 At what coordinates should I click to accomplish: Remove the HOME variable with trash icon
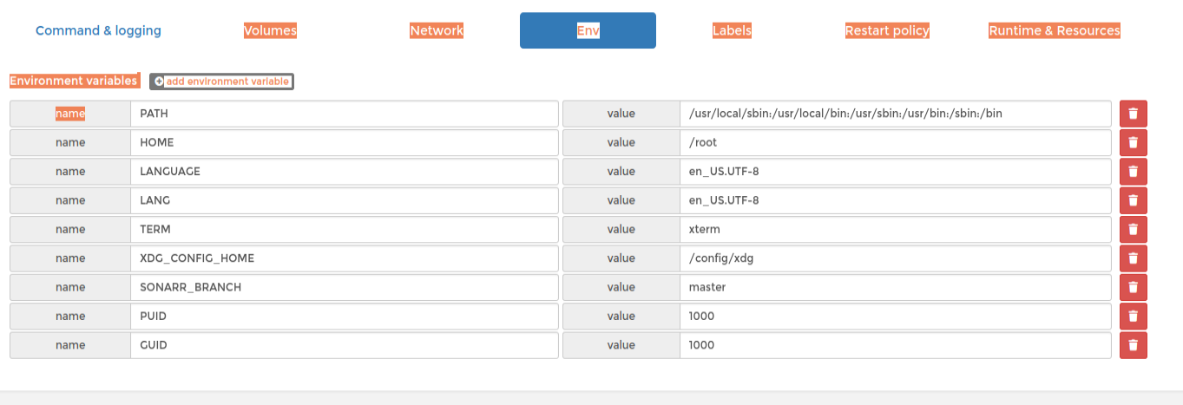click(x=1133, y=142)
